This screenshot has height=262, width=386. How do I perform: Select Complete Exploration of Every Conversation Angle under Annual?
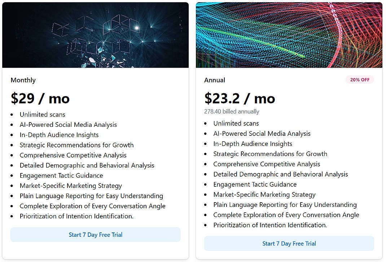click(286, 214)
